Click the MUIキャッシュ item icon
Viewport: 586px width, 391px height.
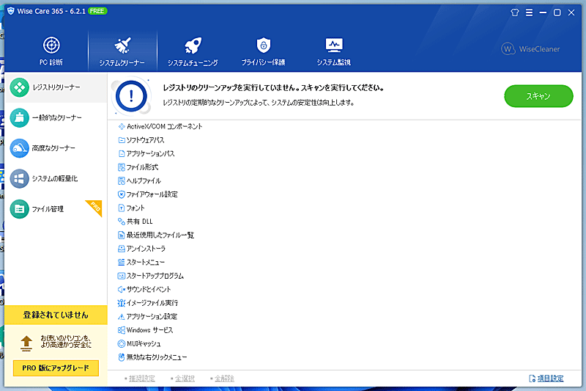(x=122, y=343)
